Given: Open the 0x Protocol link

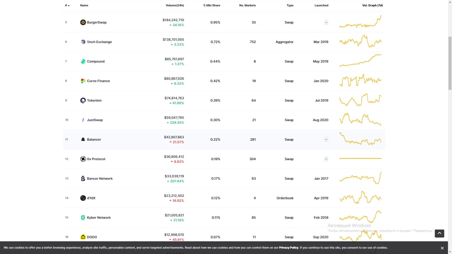Looking at the screenshot, I should click(x=96, y=159).
